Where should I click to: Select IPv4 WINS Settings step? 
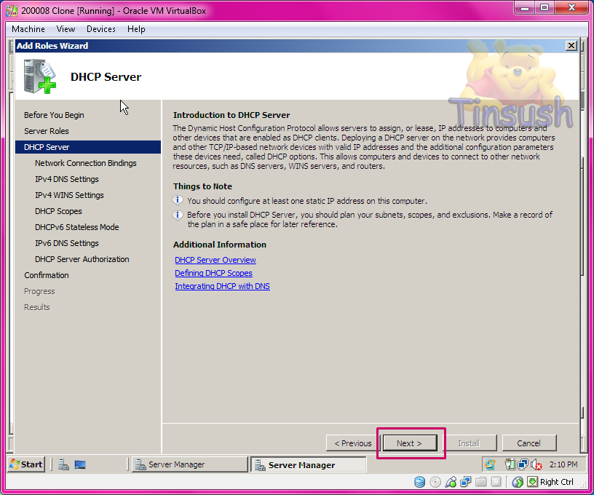69,195
